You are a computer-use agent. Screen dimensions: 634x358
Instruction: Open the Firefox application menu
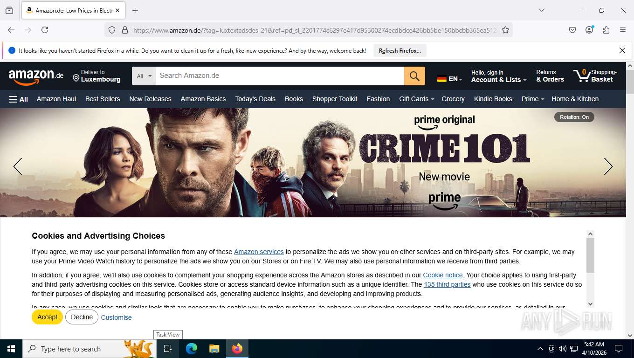click(623, 30)
